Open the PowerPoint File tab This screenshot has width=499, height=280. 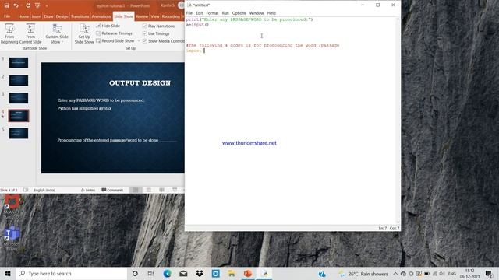click(x=7, y=16)
